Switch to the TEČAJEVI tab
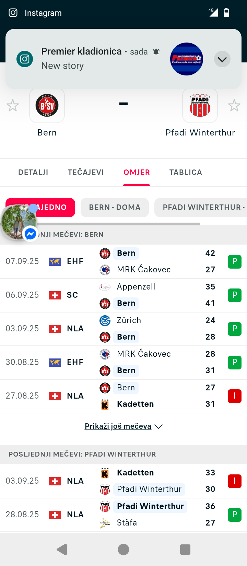The width and height of the screenshot is (247, 566). (86, 172)
